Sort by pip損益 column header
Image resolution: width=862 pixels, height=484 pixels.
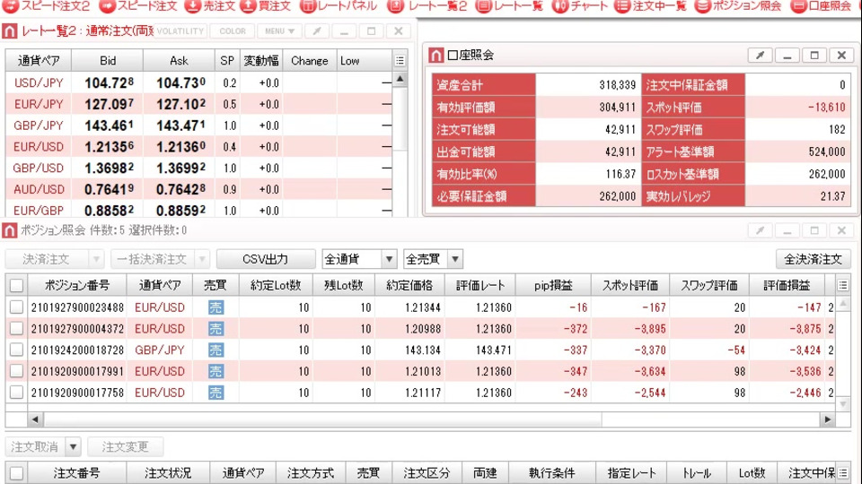pos(553,285)
